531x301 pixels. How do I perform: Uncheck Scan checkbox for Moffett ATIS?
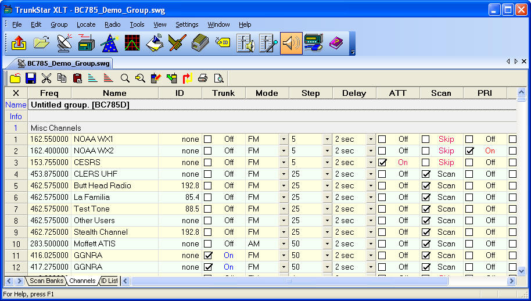pyautogui.click(x=426, y=244)
